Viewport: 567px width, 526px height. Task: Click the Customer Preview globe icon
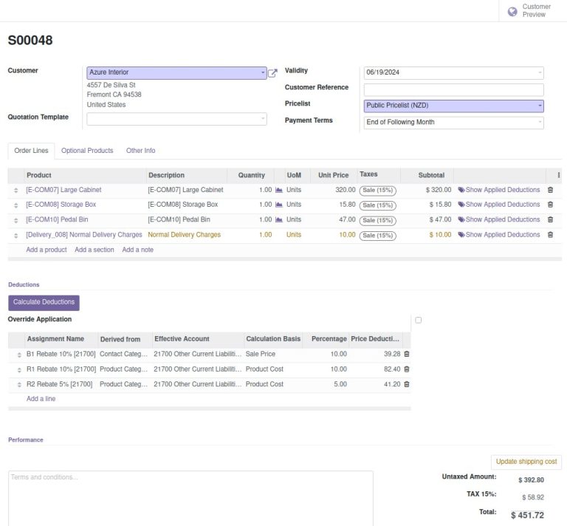click(x=512, y=11)
